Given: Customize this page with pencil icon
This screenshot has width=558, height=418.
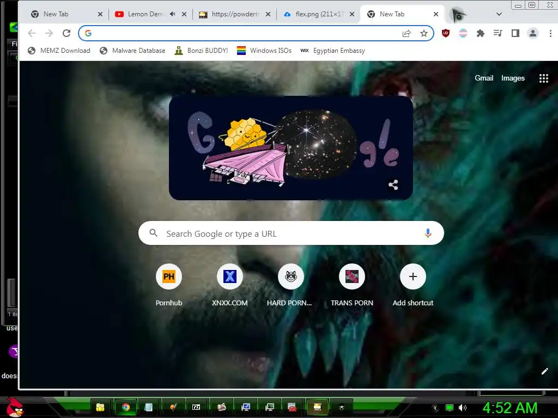Looking at the screenshot, I should pos(544,371).
